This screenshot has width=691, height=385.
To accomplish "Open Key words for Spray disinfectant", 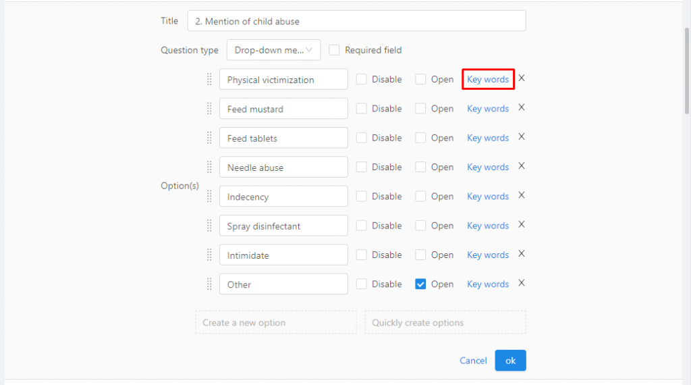I will coord(488,226).
